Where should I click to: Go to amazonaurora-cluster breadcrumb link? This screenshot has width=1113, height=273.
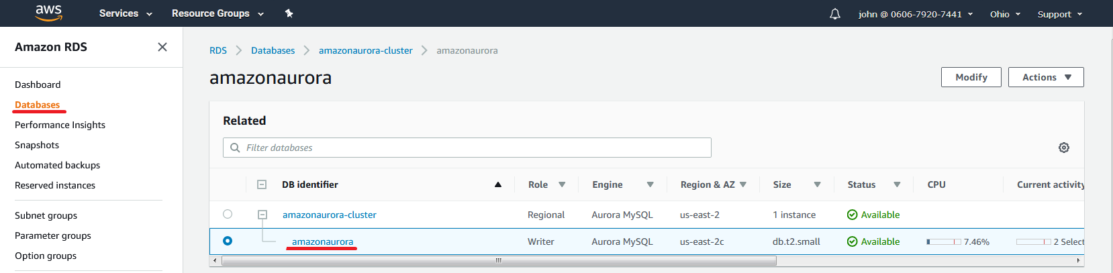click(x=366, y=50)
